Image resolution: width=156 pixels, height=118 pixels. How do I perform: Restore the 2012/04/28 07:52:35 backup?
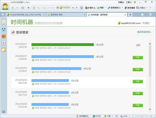point(138,105)
